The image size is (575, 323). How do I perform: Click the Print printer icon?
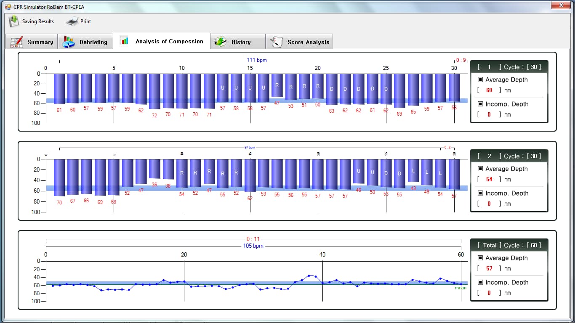pos(72,21)
